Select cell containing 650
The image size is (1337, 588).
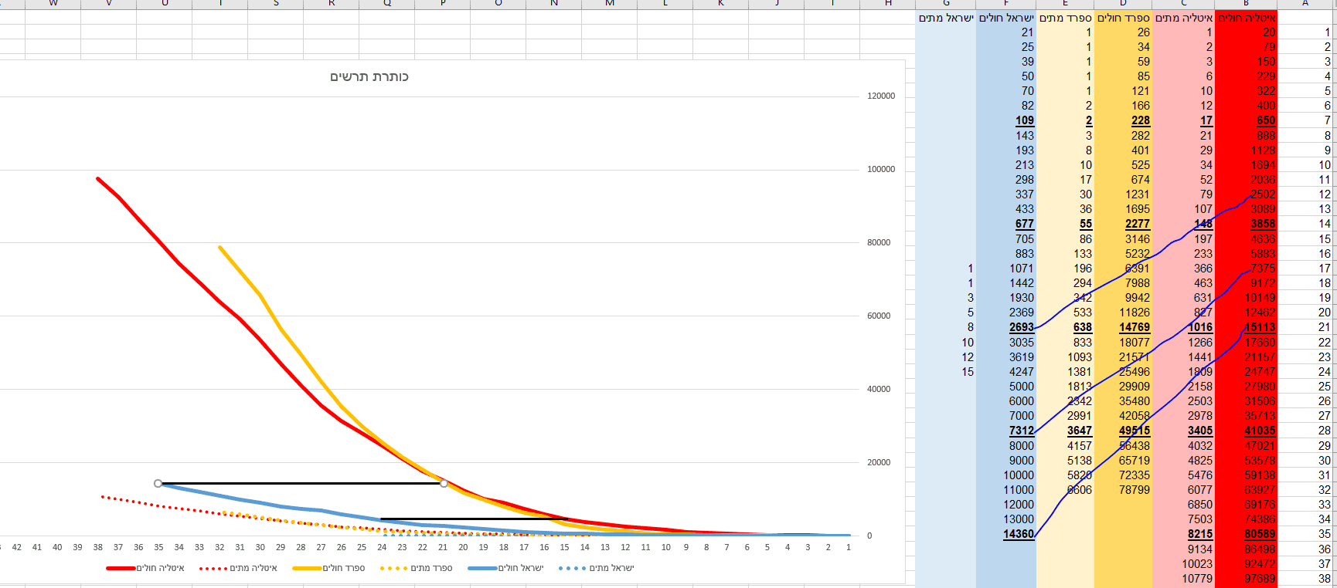tap(1246, 120)
